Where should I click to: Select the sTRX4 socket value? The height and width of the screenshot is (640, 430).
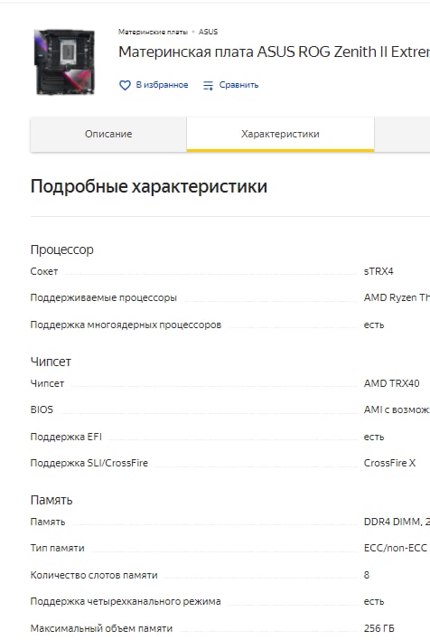click(379, 271)
